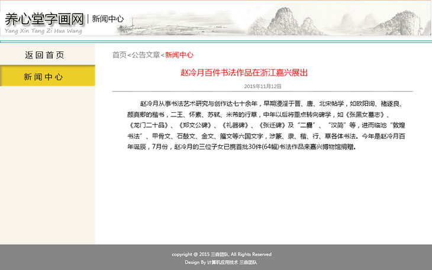Click the red 新闻中心 breadcrumb link
The height and width of the screenshot is (270, 432).
(179, 55)
